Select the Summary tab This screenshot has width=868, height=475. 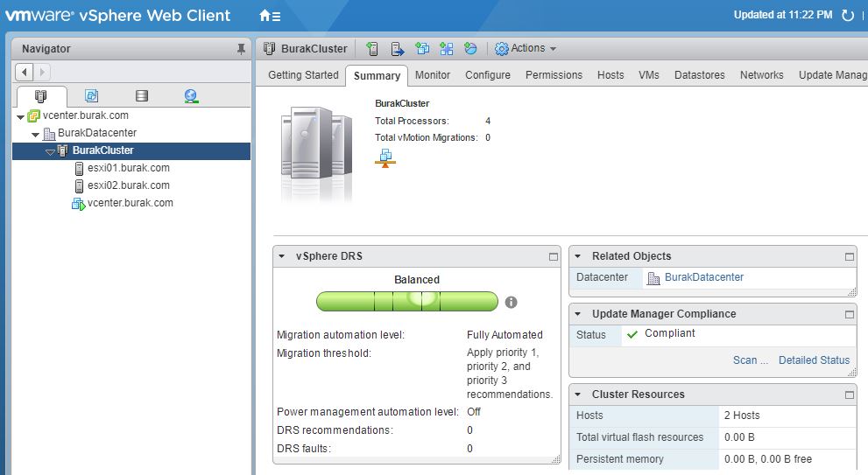pyautogui.click(x=377, y=76)
